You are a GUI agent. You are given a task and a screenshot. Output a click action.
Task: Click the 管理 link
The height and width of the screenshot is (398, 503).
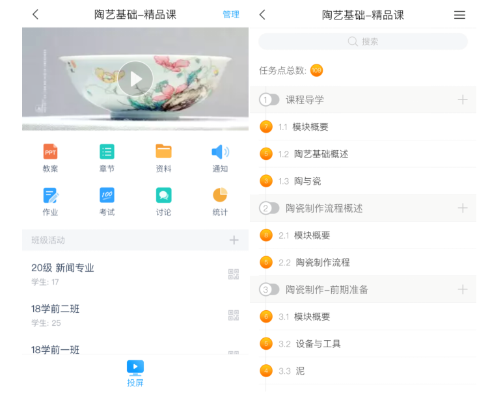click(x=231, y=14)
